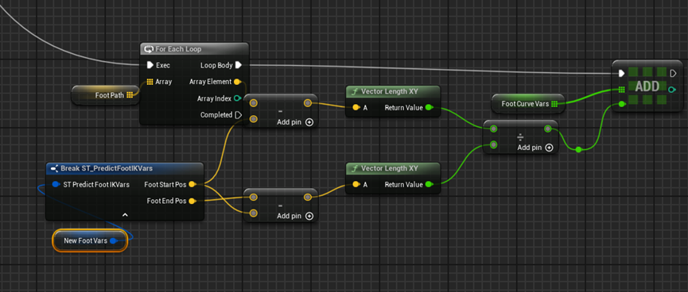Click the Foot Curve Vars array output pin
The width and height of the screenshot is (688, 292).
554,104
